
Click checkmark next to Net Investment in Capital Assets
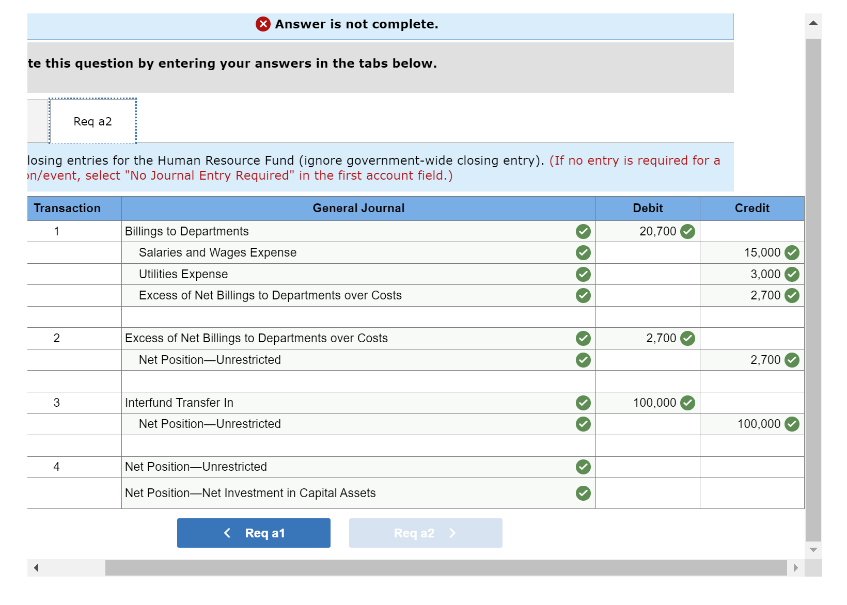(x=583, y=493)
